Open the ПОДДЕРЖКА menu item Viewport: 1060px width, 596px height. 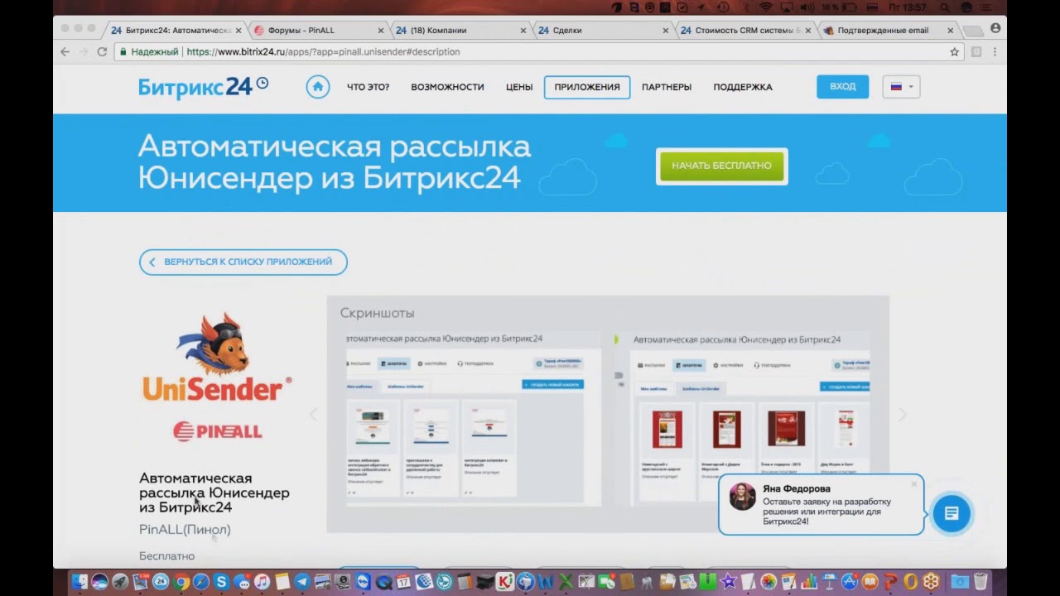(x=743, y=87)
